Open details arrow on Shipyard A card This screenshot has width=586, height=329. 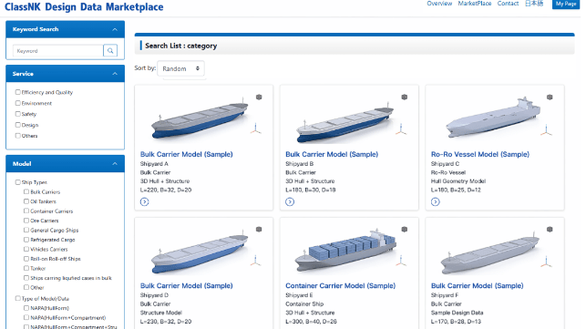pyautogui.click(x=144, y=202)
